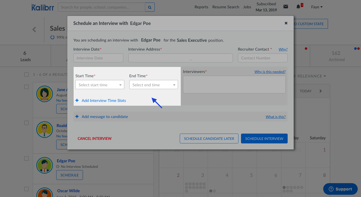361x197 pixels.
Task: Check the box beside Roald's entry
Action: tap(26, 123)
